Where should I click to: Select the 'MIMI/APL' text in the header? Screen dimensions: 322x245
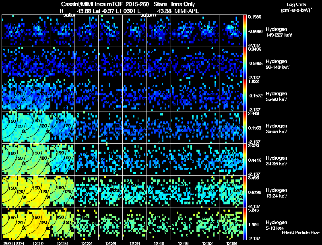(x=186, y=11)
